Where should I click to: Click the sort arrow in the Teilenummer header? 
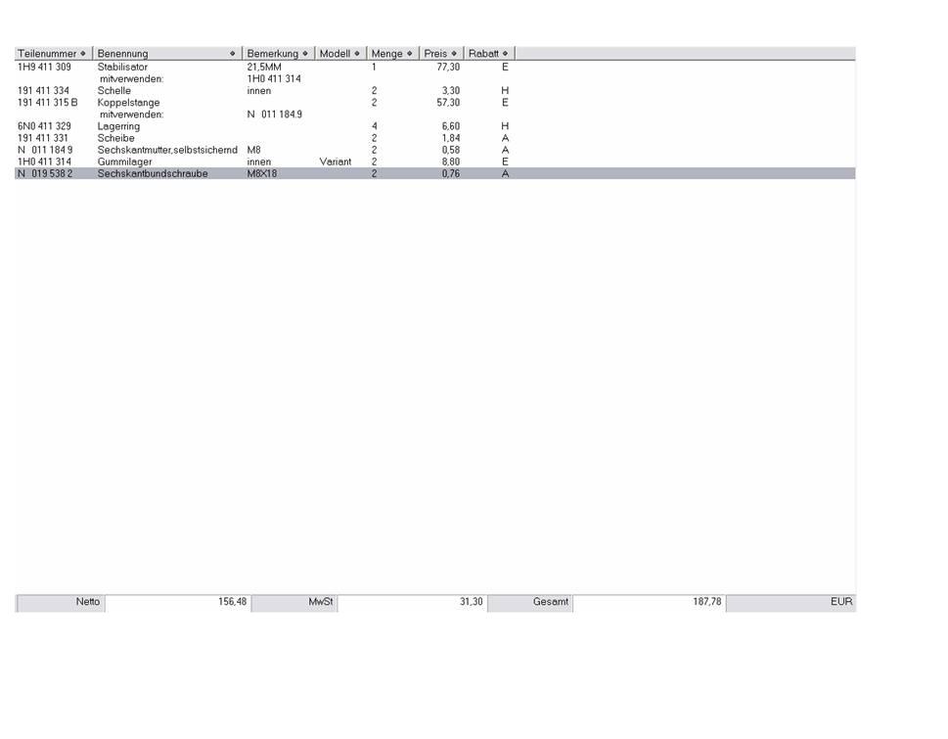83,54
